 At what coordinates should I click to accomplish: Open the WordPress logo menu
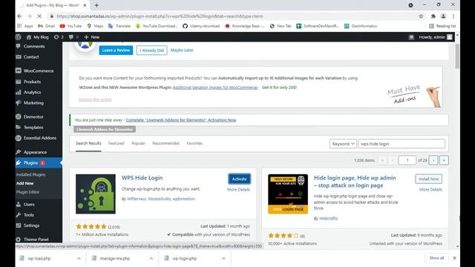(19, 37)
